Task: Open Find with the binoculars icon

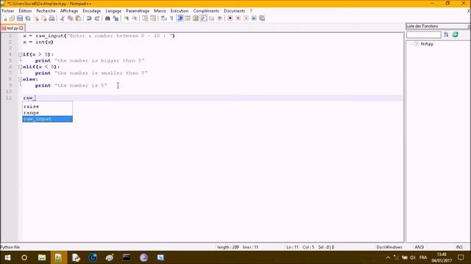Action: point(107,18)
